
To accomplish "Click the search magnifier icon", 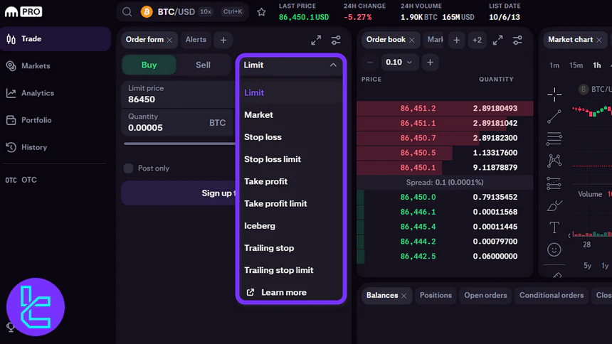I will tap(127, 12).
